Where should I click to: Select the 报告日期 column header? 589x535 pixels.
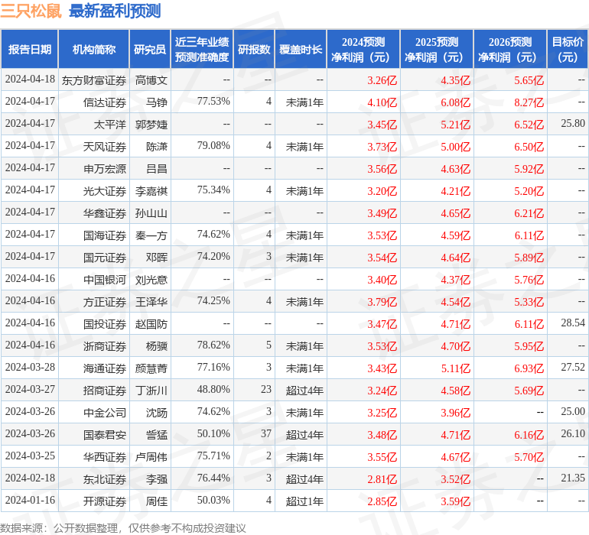point(30,49)
